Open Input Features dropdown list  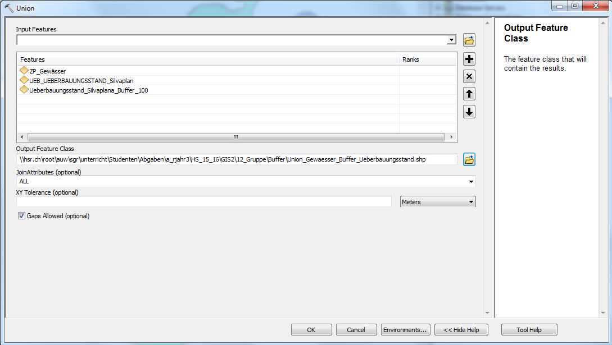click(452, 40)
